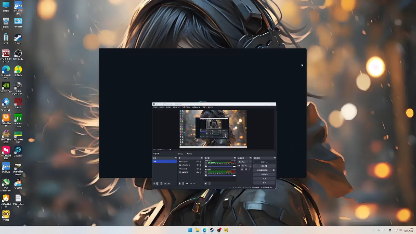
Task: Open the QQ penguin desktop shortcut
Action: (18, 184)
